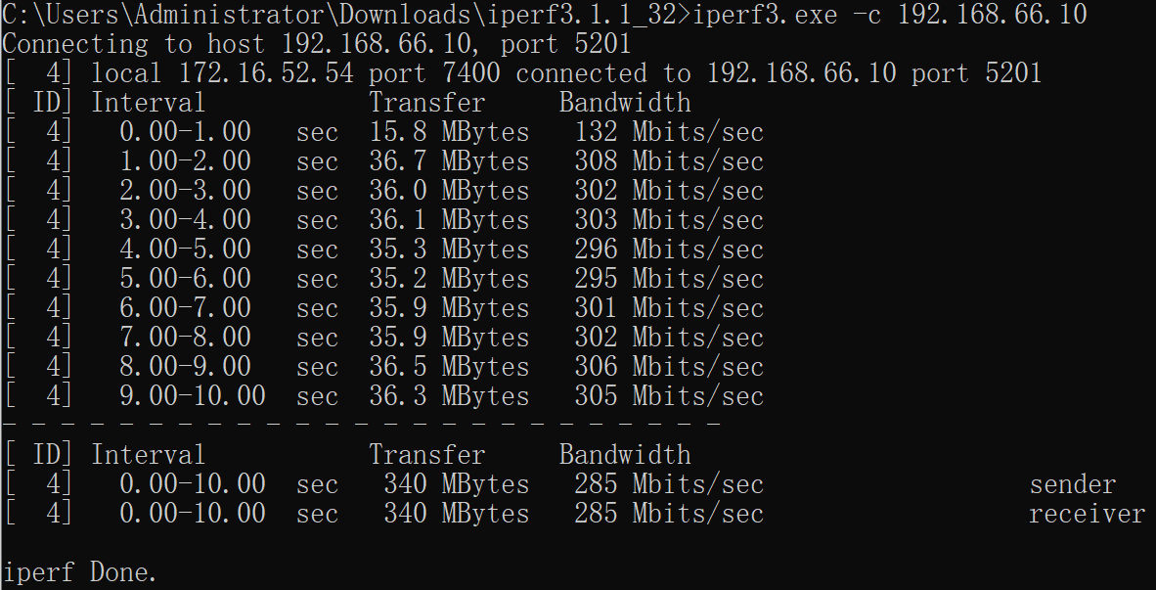
Task: Click the 132 Mbits/sec bandwidth value
Action: pos(669,132)
